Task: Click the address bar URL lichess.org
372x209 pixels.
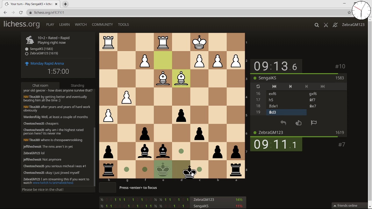Action: coord(49,12)
